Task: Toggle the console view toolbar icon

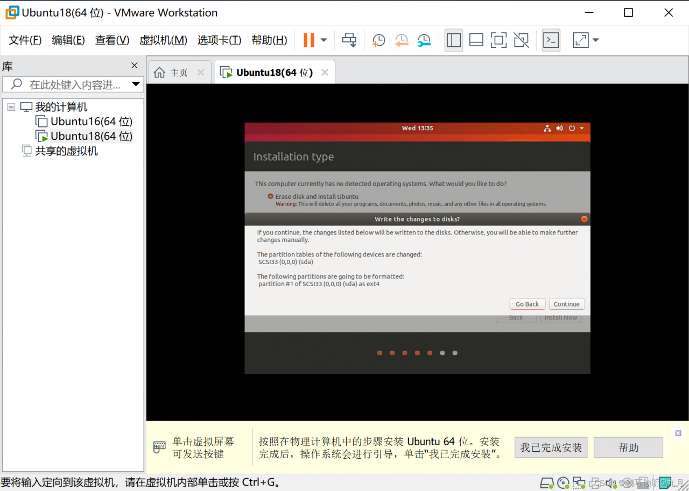Action: coord(551,40)
